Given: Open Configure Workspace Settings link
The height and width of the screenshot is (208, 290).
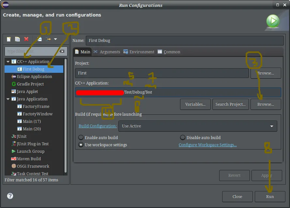Looking at the screenshot, I should click(208, 145).
